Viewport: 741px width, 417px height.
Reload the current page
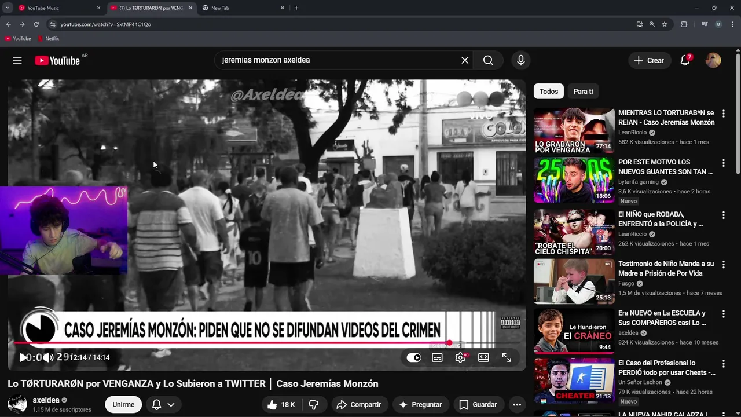pos(36,24)
